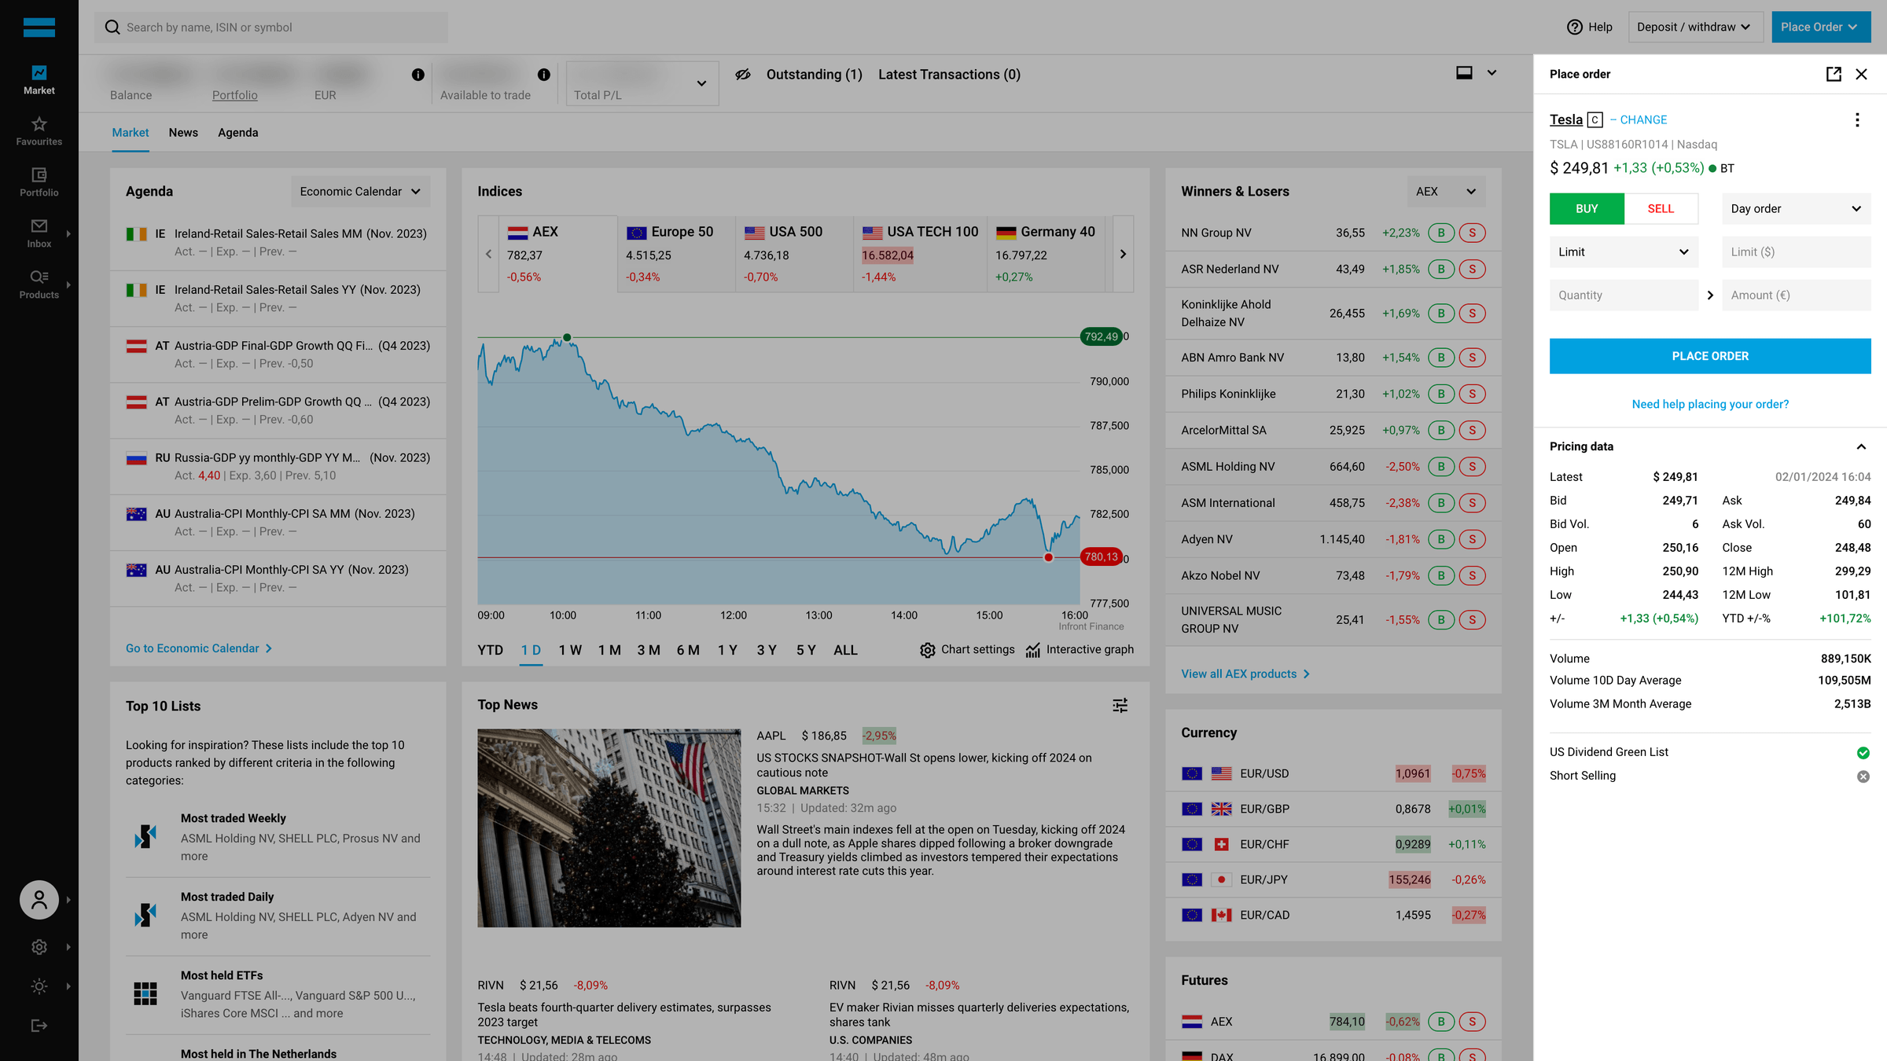Focus the search by name field
Image resolution: width=1887 pixels, height=1061 pixels.
click(x=271, y=27)
